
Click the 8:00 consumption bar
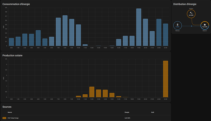(x=65, y=31)
